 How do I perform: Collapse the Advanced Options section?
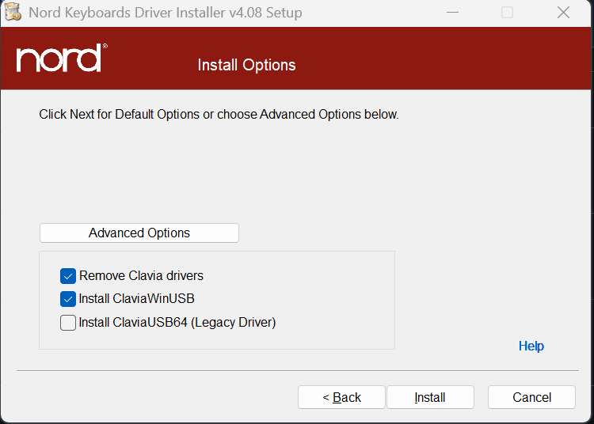(139, 233)
